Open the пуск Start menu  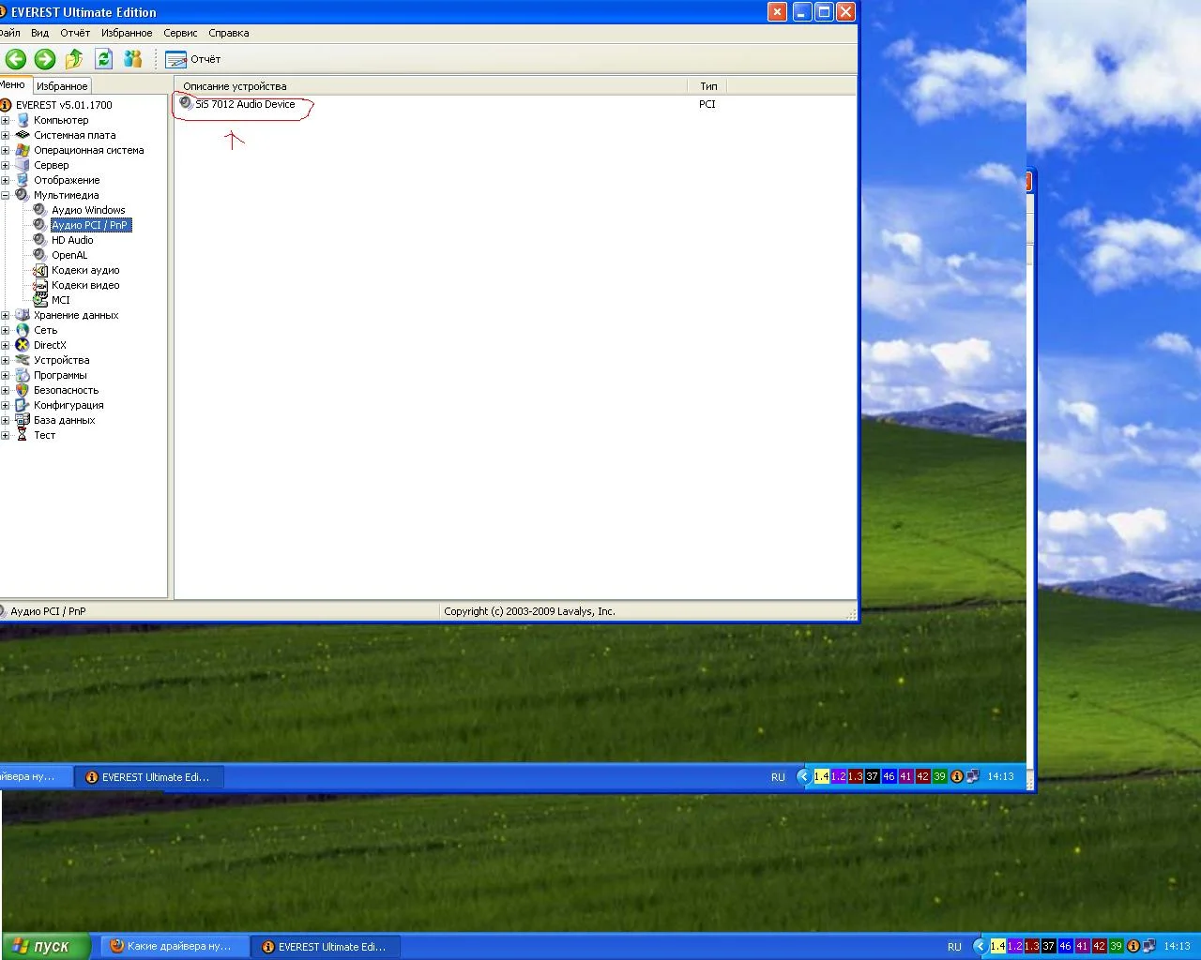46,946
